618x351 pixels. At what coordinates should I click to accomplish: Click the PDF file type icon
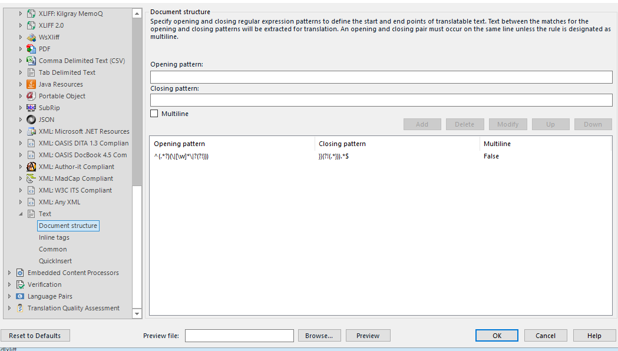tap(32, 49)
